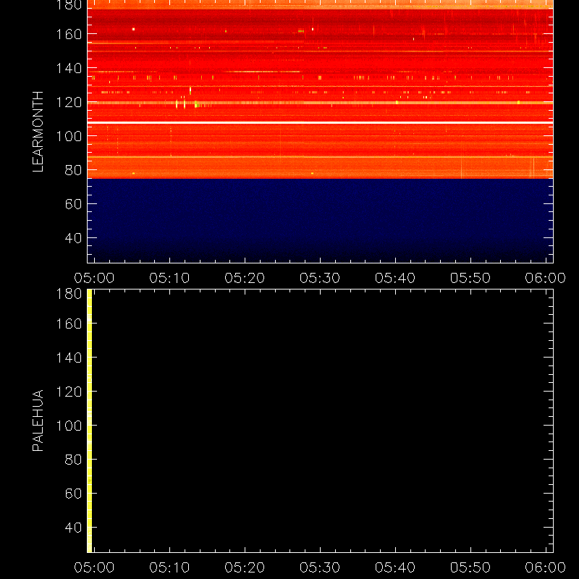Click the 06:00 time label under Palehua plot
This screenshot has width=579, height=579.
point(546,567)
